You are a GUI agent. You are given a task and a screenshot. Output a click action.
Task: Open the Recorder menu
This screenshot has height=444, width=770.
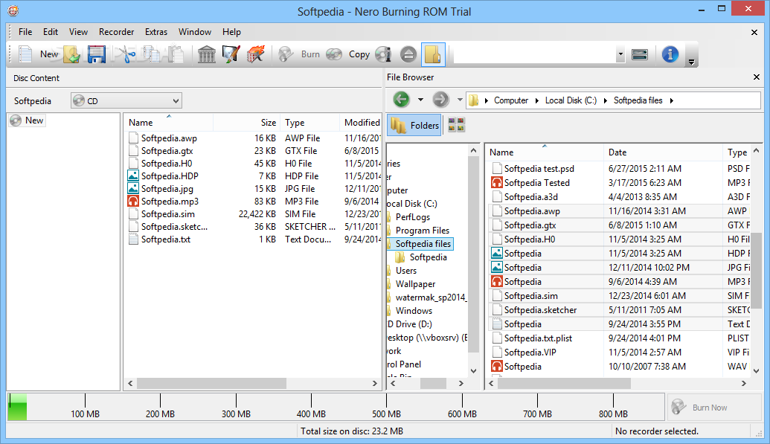point(116,32)
